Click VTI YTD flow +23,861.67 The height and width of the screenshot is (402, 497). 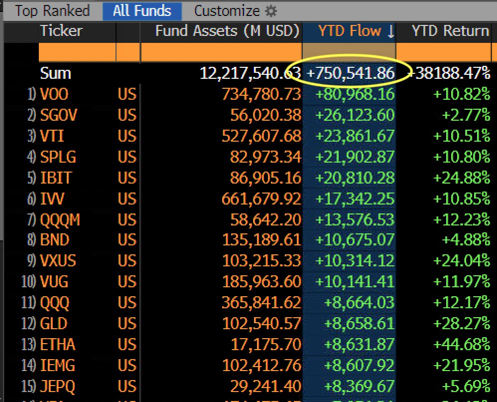click(355, 136)
